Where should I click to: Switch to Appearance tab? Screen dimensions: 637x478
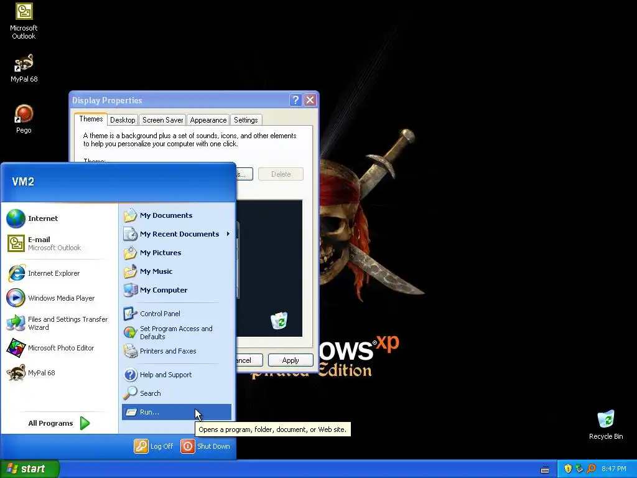[x=208, y=120]
